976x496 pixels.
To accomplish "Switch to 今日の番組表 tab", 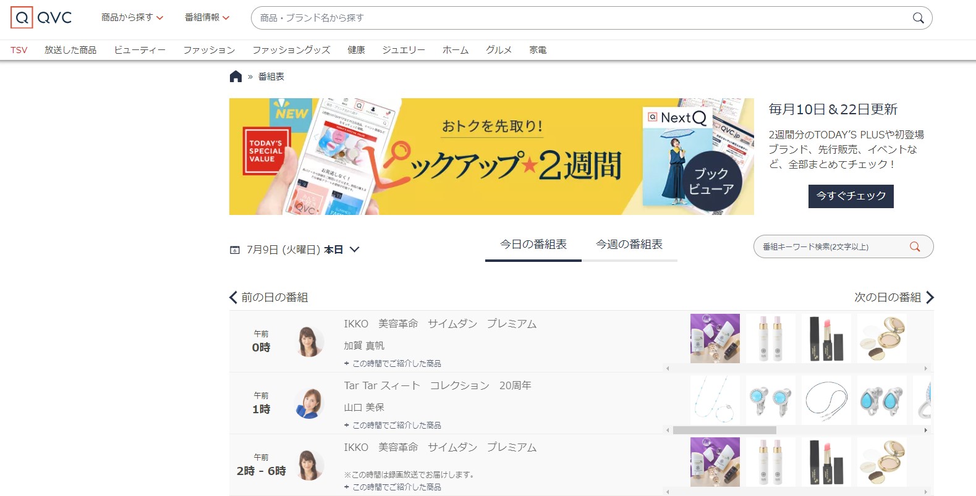I will (533, 245).
